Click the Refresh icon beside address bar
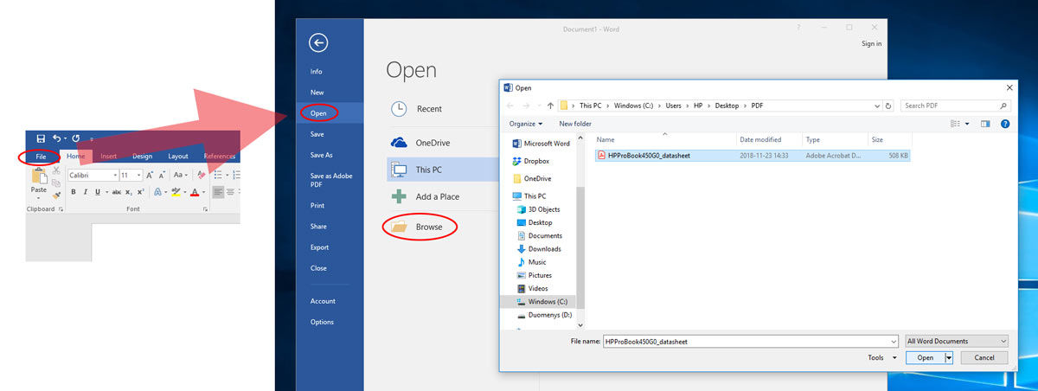1038x391 pixels. click(889, 106)
